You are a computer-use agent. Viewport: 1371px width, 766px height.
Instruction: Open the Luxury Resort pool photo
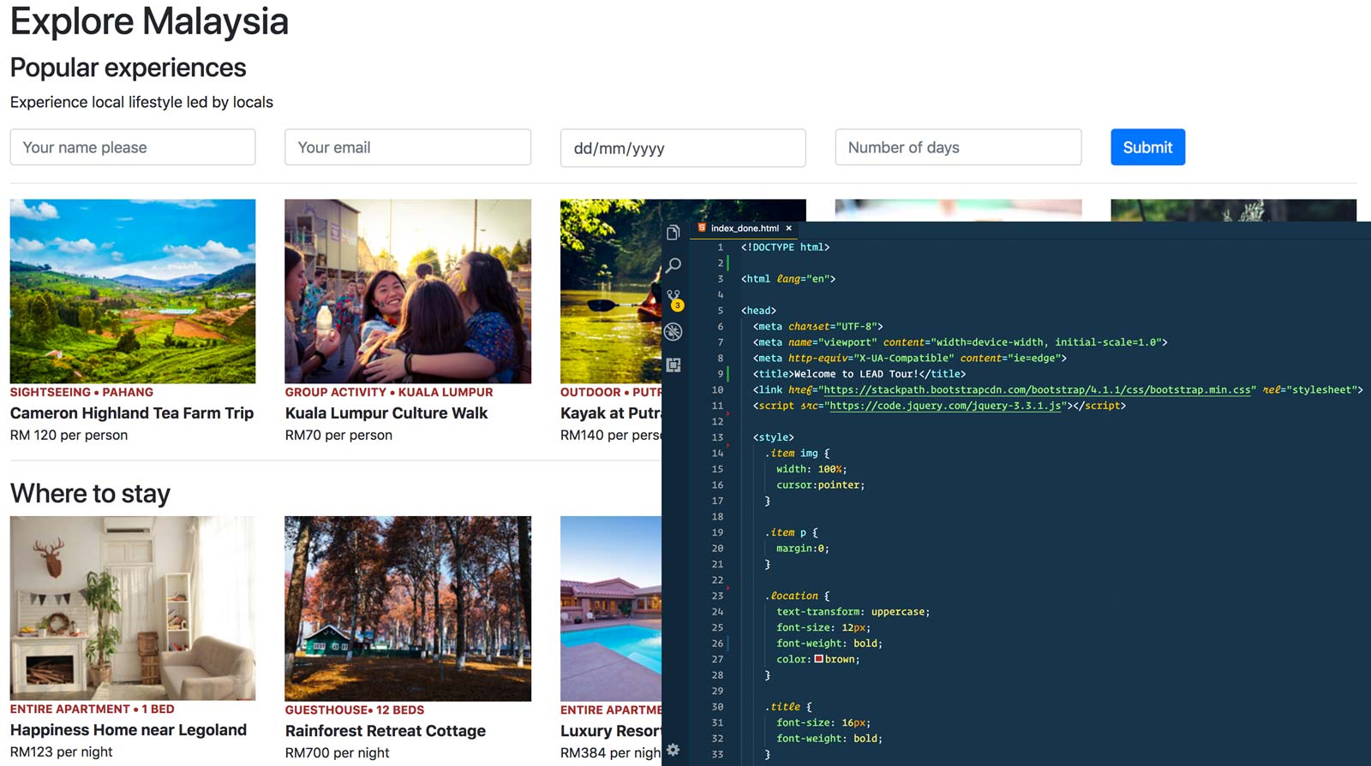click(611, 609)
